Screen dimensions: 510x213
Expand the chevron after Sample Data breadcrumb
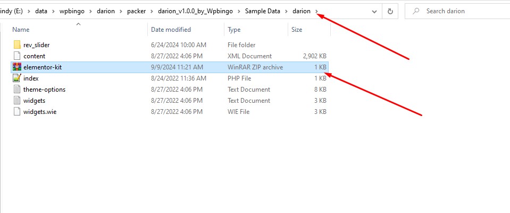click(x=287, y=11)
